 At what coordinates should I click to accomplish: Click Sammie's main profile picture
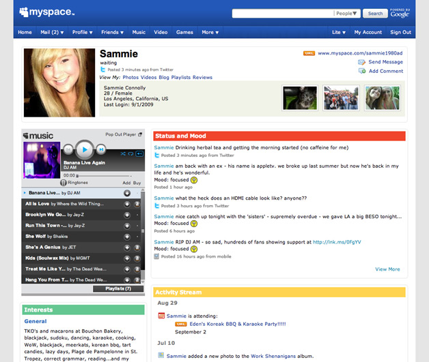pyautogui.click(x=59, y=82)
